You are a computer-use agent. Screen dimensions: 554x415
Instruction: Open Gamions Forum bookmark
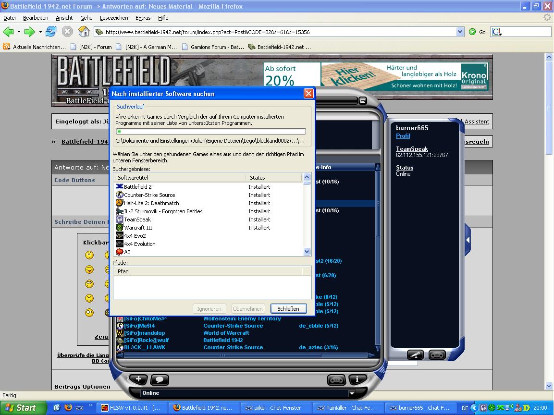pyautogui.click(x=213, y=47)
